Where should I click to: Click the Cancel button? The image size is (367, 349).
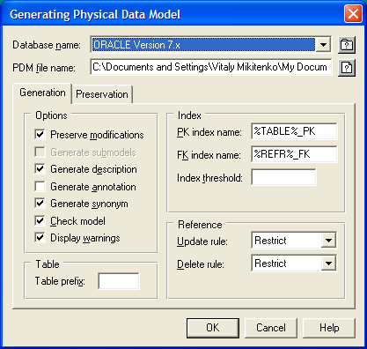(270, 328)
